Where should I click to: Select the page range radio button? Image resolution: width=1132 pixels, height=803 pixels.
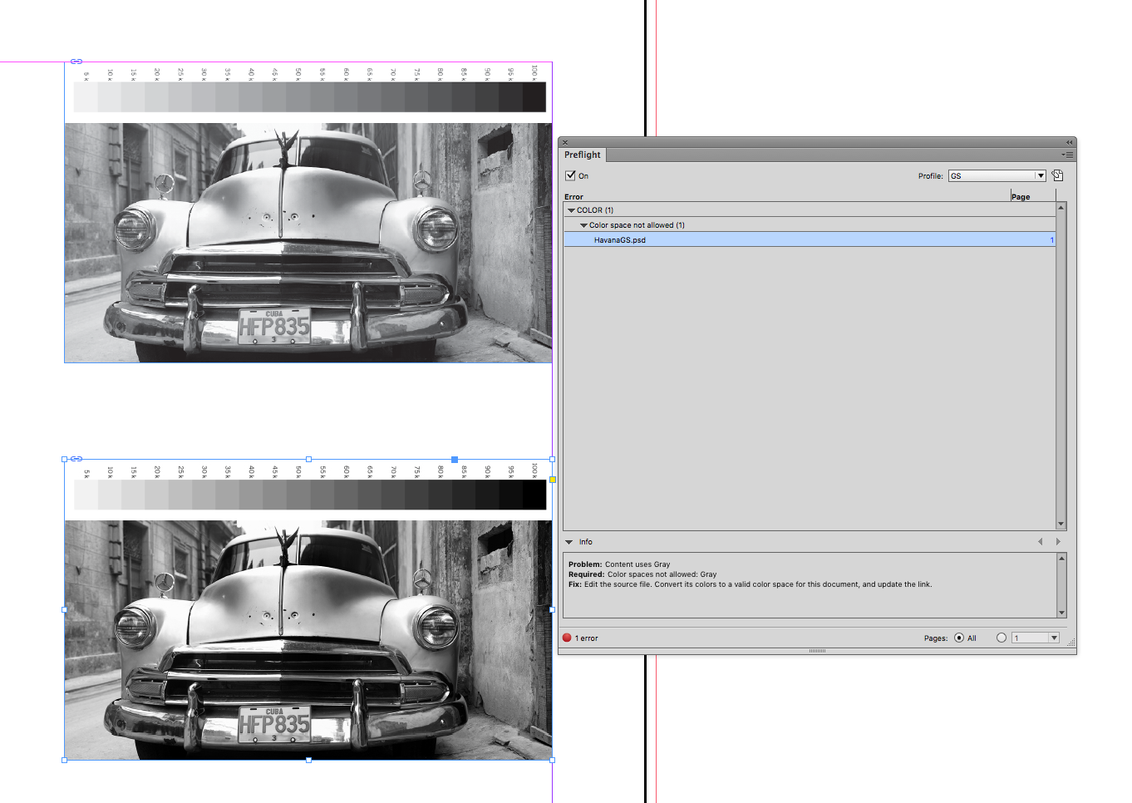pyautogui.click(x=1002, y=638)
